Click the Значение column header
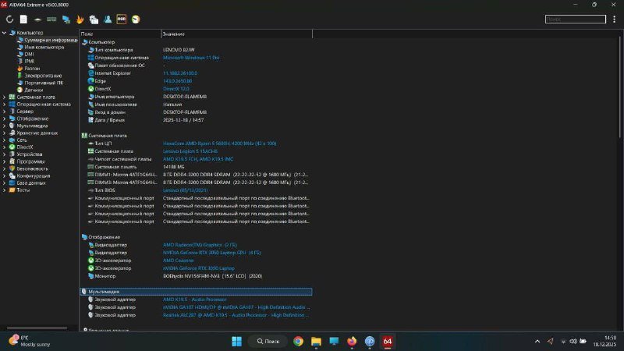 point(237,34)
